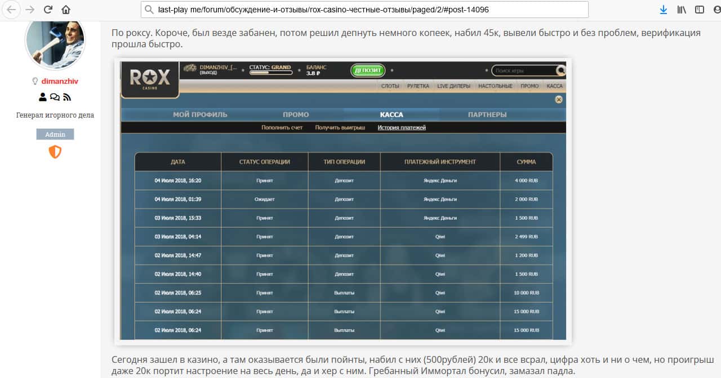The width and height of the screenshot is (721, 378).
Task: Reload the page with the refresh icon
Action: click(48, 10)
